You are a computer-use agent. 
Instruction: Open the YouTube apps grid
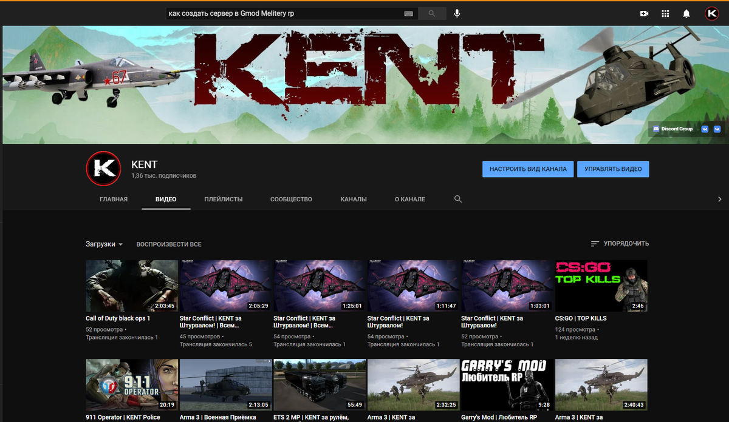tap(665, 13)
